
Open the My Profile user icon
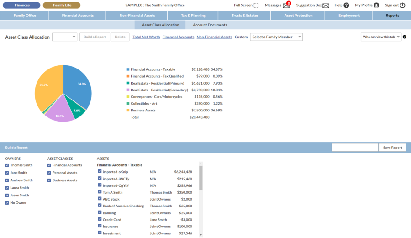pos(376,5)
